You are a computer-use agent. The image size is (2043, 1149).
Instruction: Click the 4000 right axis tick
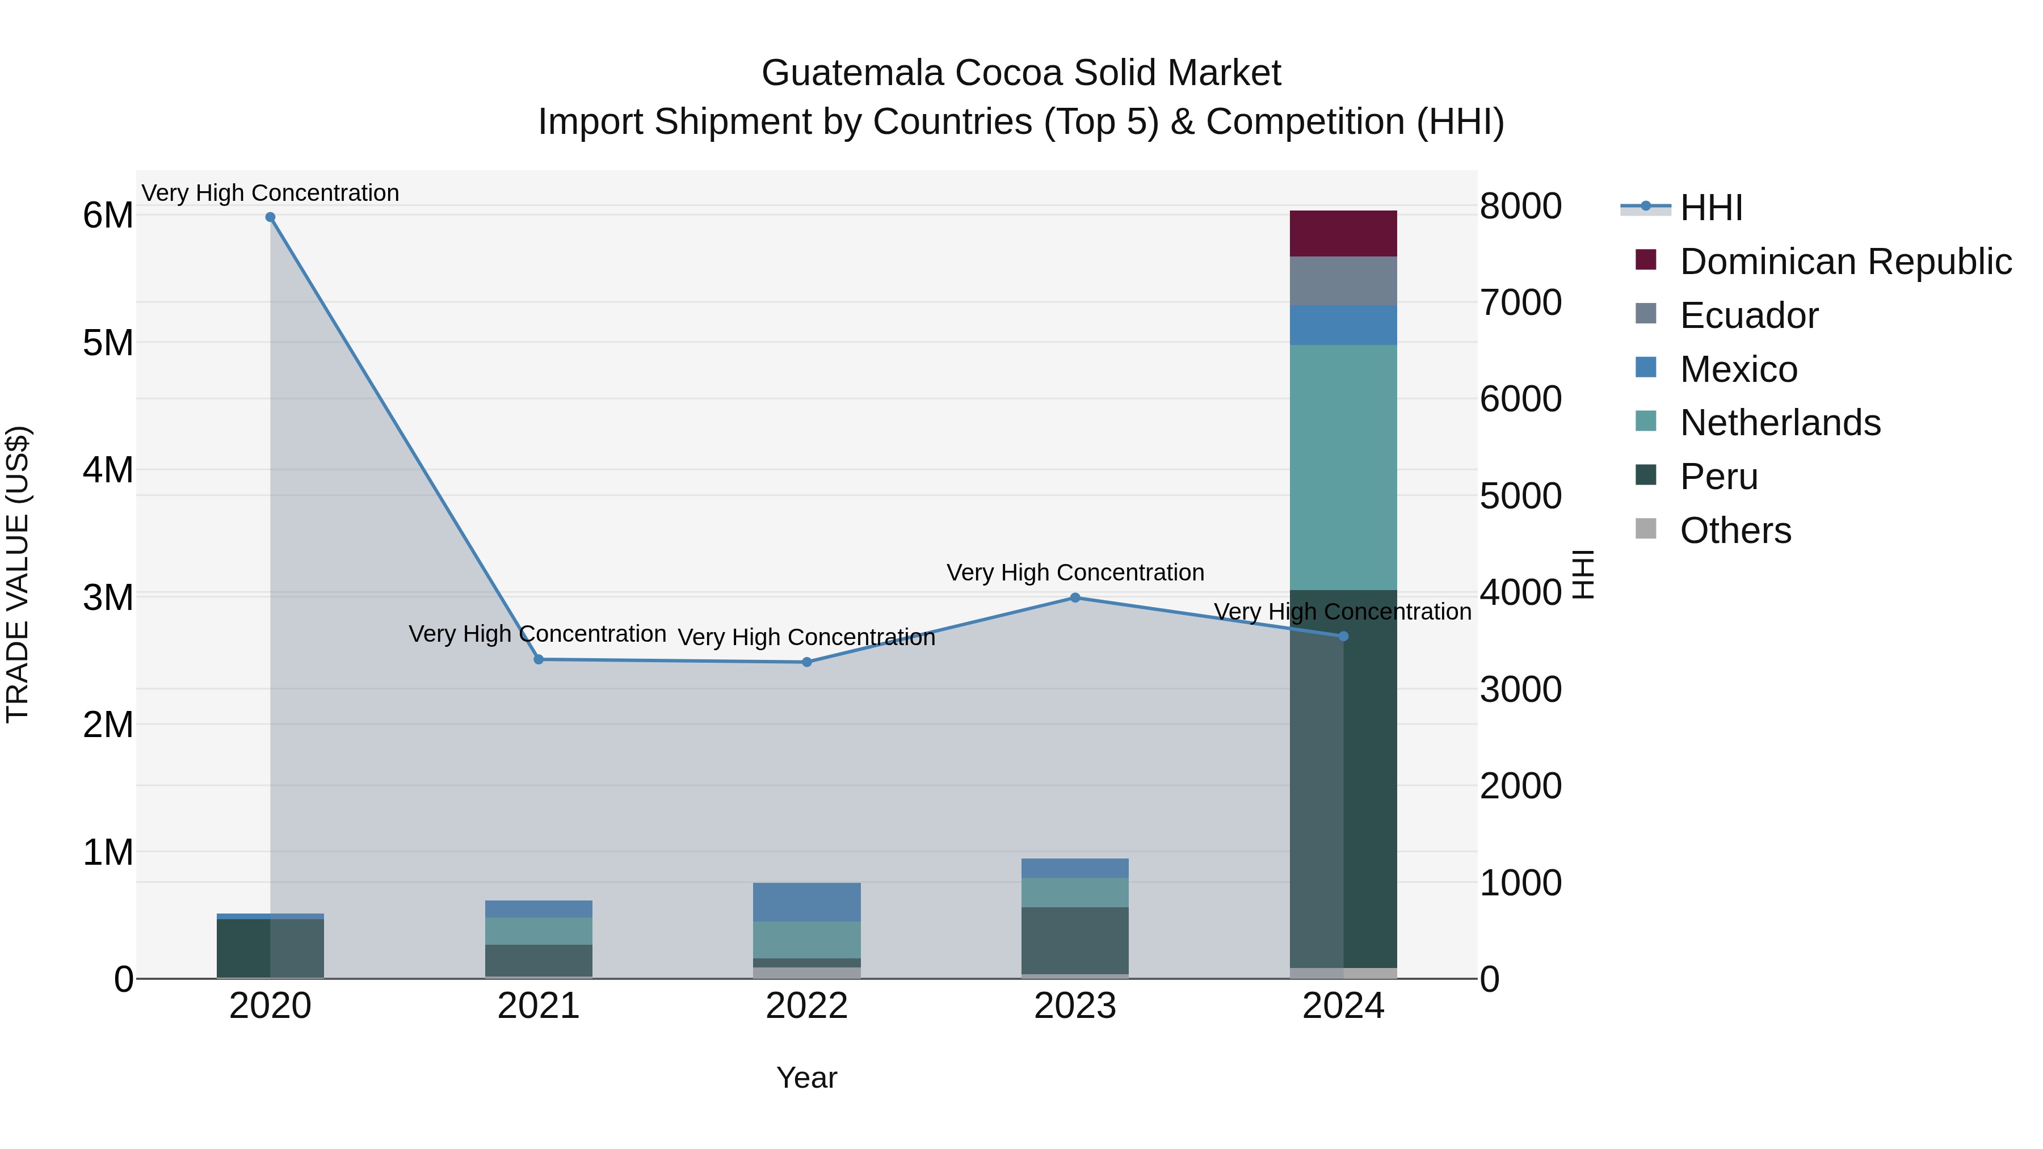pos(1521,592)
